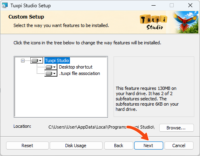The image size is (200, 156).
Task: Click the Custom Setup heading
Action: 26,17
